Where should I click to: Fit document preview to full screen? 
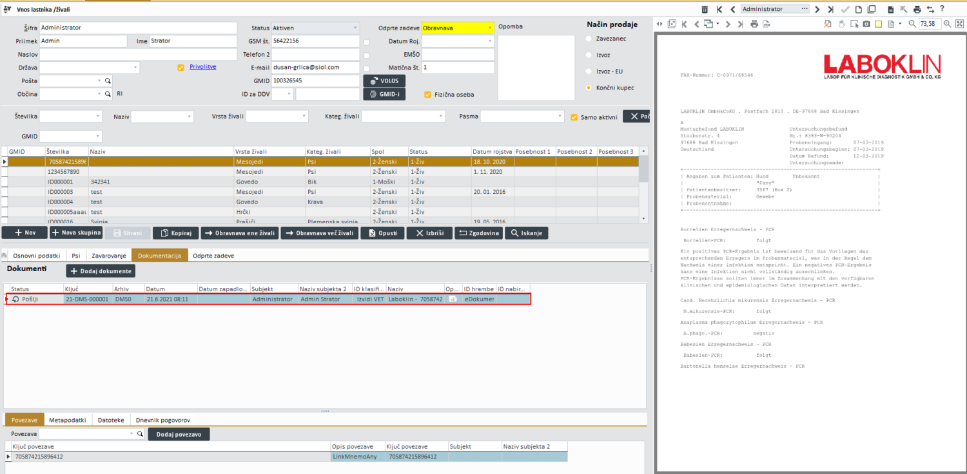tap(959, 24)
